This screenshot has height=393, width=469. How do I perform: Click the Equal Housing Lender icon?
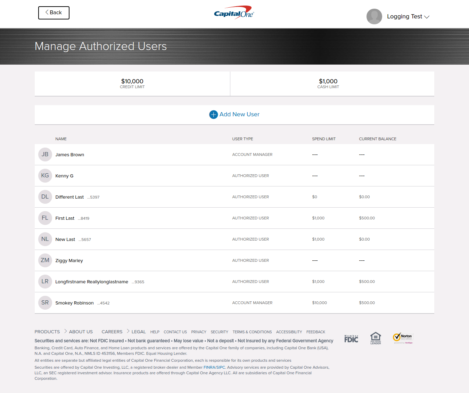tap(376, 338)
